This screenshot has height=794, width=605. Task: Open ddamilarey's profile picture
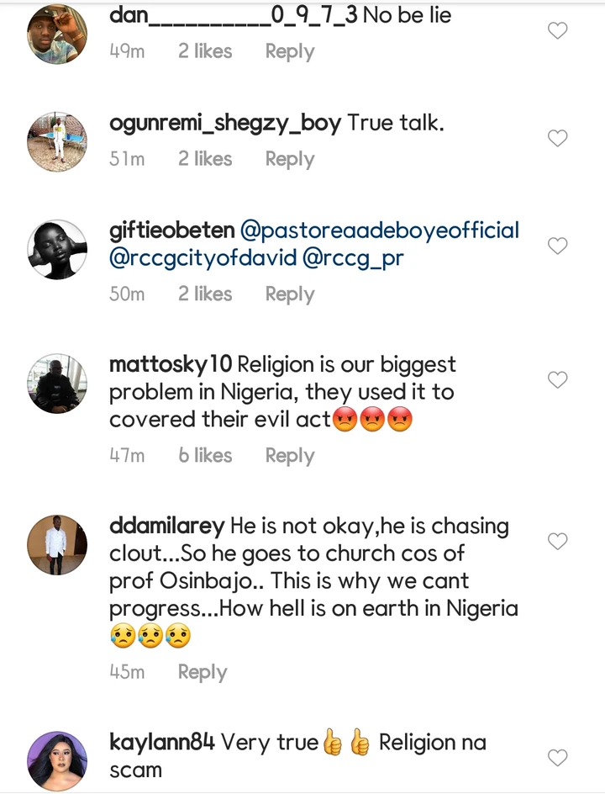pyautogui.click(x=57, y=544)
